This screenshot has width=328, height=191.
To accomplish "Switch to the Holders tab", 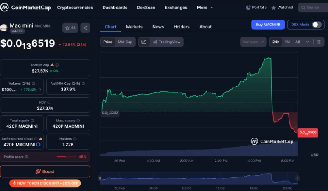I will [x=182, y=27].
